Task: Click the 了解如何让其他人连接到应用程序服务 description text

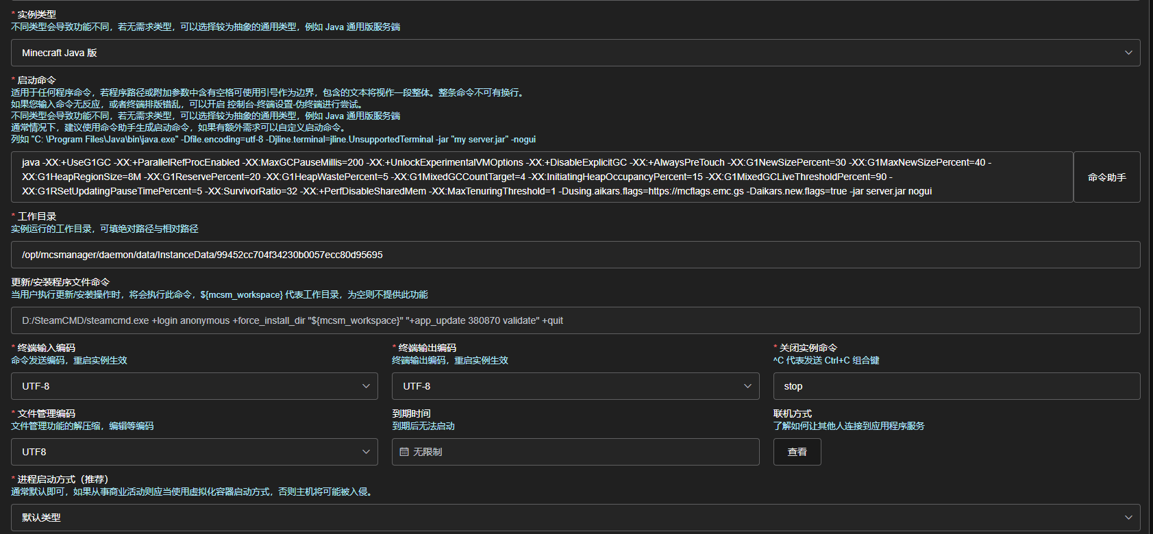Action: click(849, 426)
